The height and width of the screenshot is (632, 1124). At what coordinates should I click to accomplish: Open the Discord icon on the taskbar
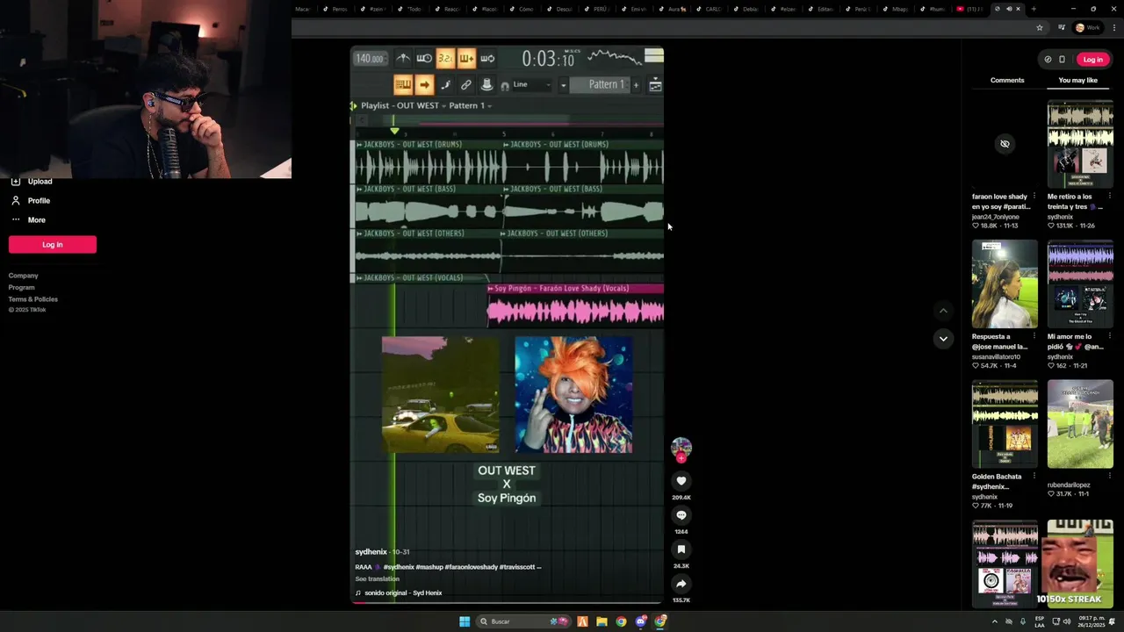(641, 621)
